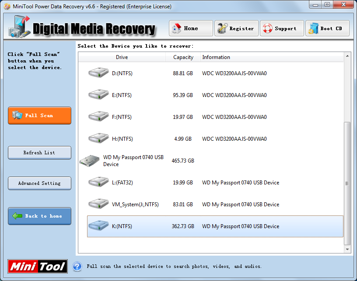
Task: Click the Refresh List button
Action: click(x=40, y=153)
